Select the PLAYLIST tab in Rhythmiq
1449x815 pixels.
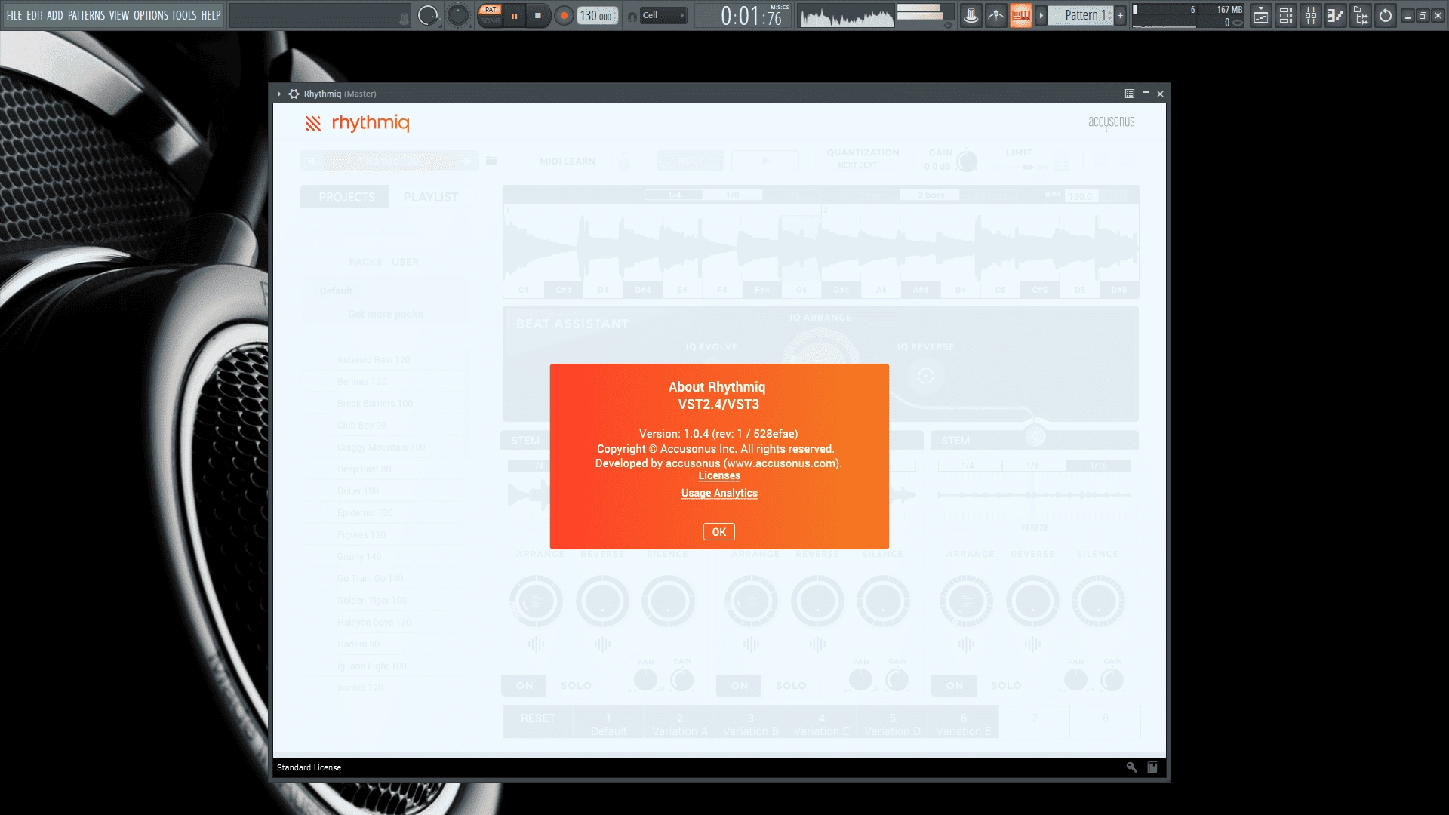coord(431,197)
